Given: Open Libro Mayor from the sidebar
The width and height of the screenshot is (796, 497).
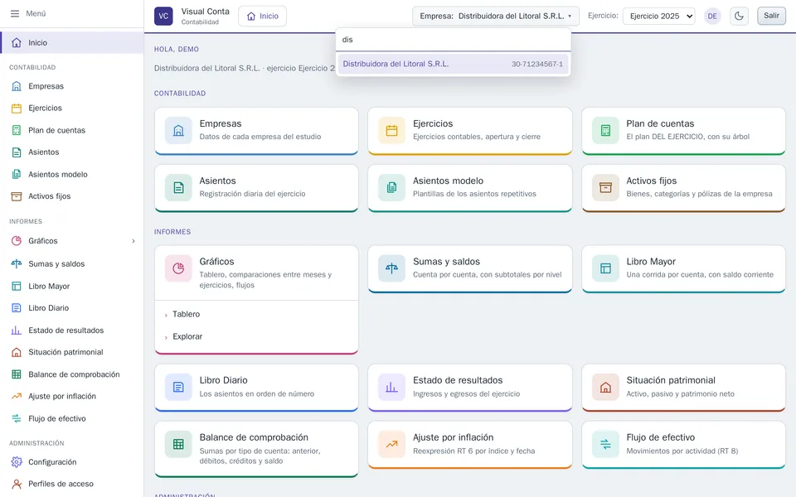Looking at the screenshot, I should click(x=72, y=286).
